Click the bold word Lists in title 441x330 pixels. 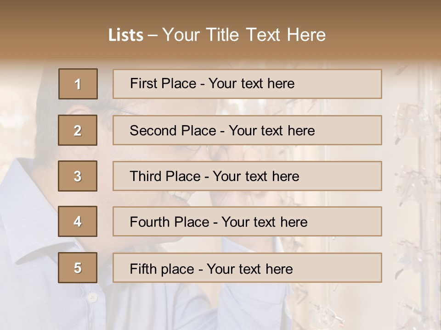pyautogui.click(x=125, y=35)
